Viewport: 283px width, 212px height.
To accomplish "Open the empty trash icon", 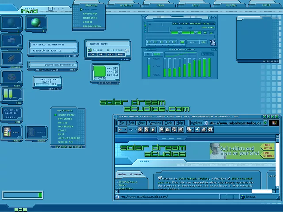I will coord(35,132).
